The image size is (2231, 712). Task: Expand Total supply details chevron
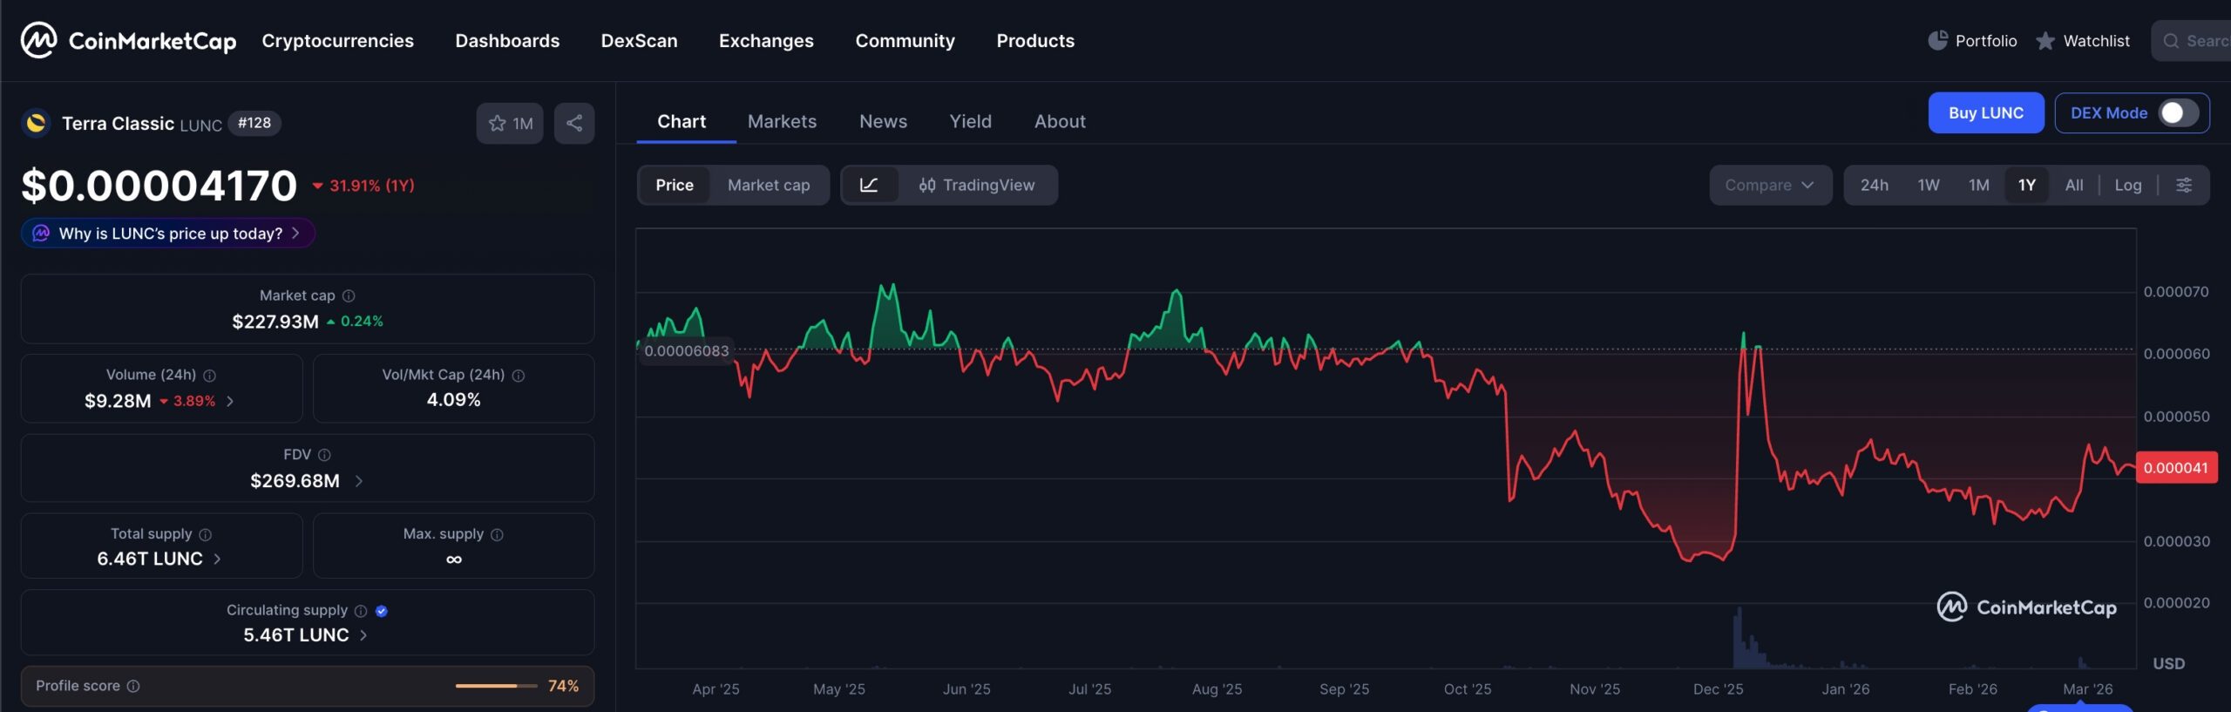click(217, 559)
